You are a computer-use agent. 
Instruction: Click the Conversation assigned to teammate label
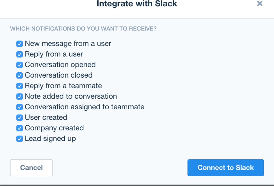tap(84, 107)
